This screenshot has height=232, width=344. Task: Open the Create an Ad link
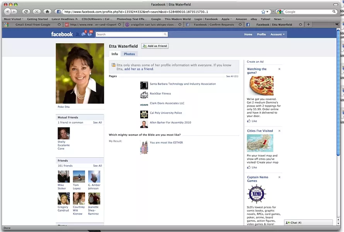[x=255, y=62]
